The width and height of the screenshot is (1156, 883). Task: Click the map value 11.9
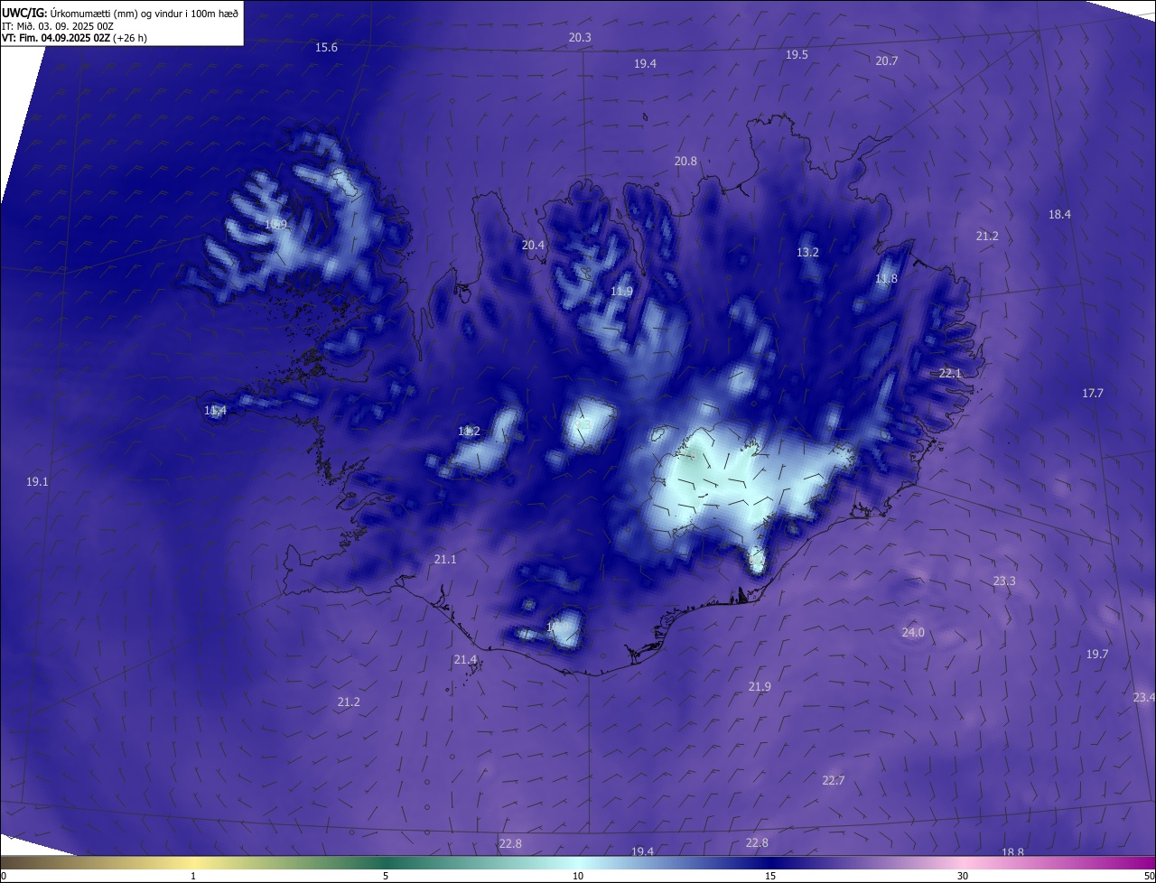[621, 291]
